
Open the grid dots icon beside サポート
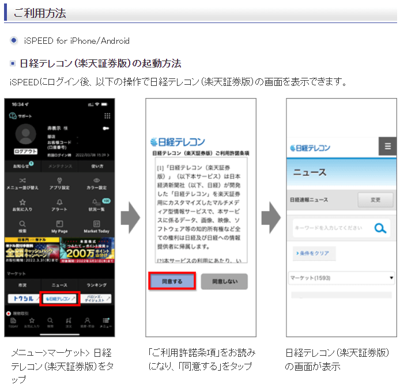pos(107,116)
